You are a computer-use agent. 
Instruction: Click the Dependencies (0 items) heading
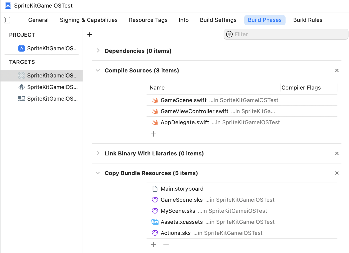point(138,51)
